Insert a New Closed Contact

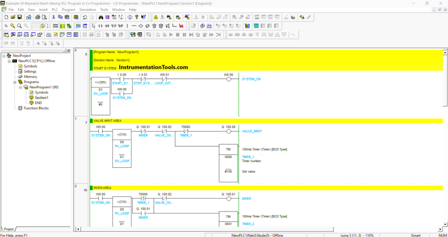[x=107, y=26]
